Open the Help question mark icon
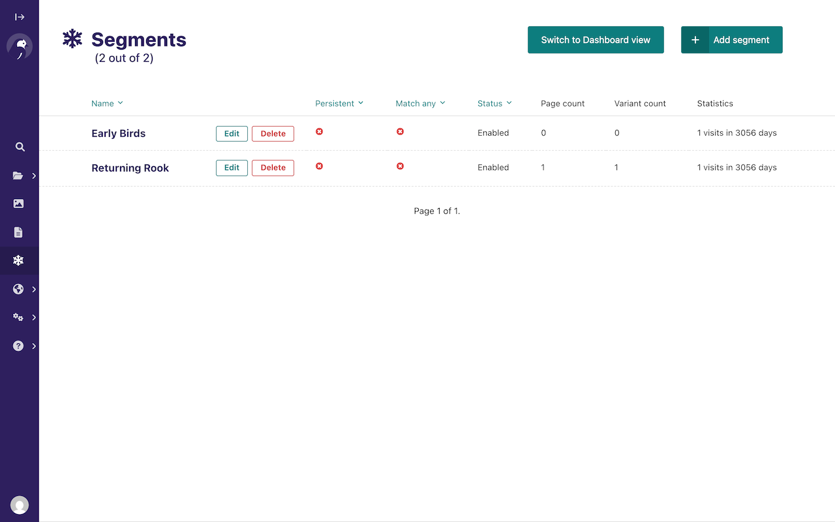 coord(18,346)
